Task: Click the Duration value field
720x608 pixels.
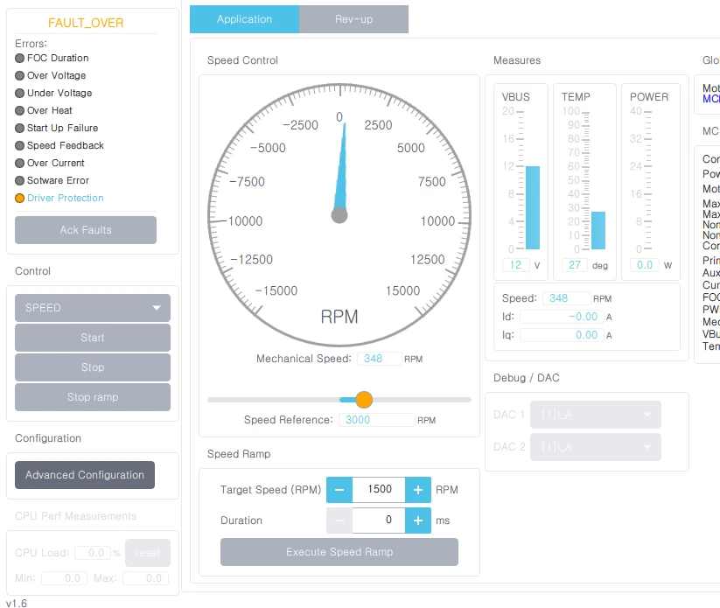Action: (x=379, y=521)
